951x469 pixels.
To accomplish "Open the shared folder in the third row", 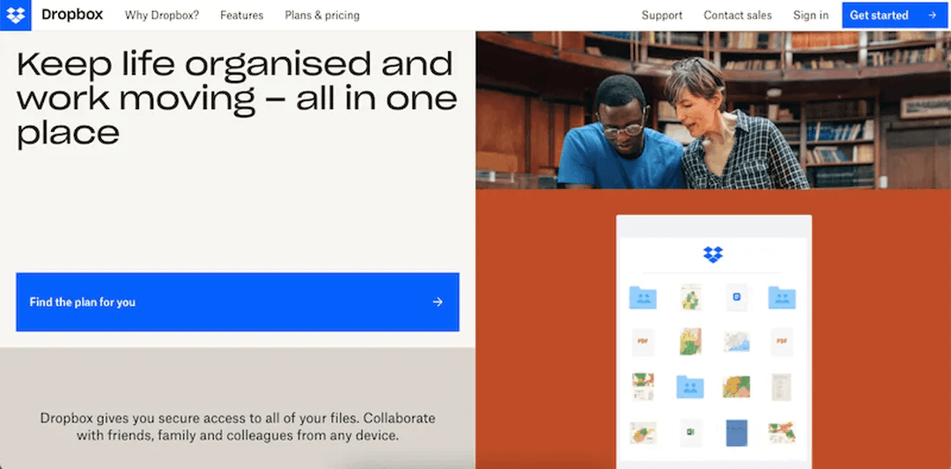I will [689, 386].
